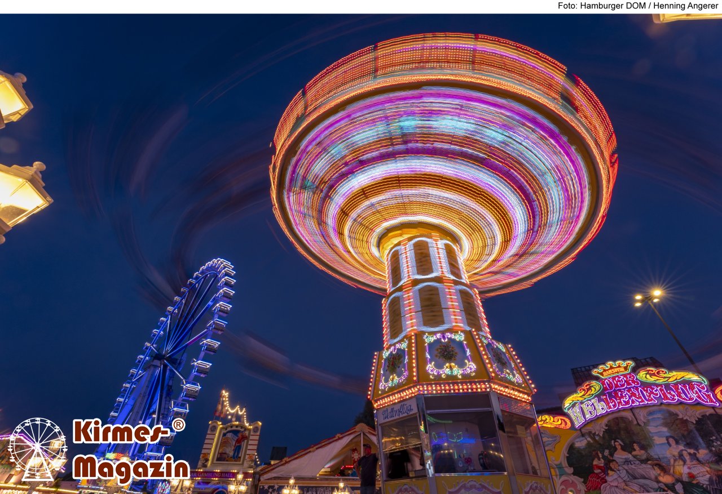Click the center floral ornament panel on carousel
The width and height of the screenshot is (722, 494).
pyautogui.click(x=448, y=354)
